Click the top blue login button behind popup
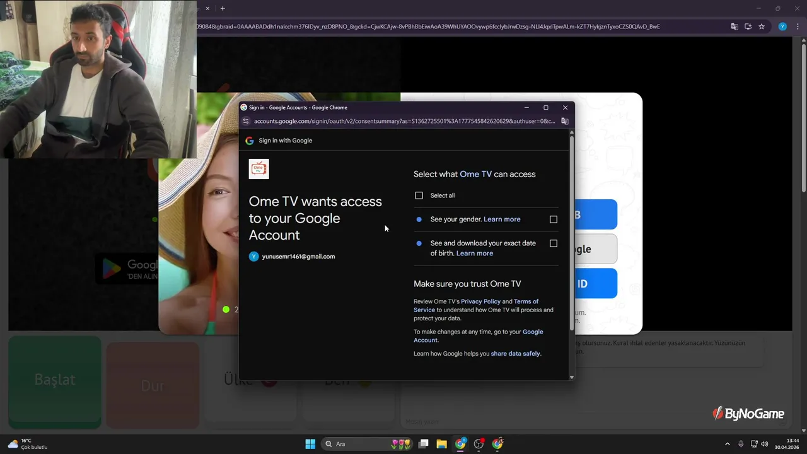 pos(595,214)
